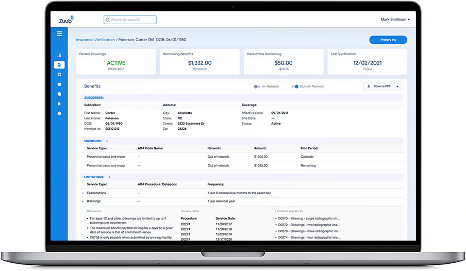Expand the Examinations limitation row
Image resolution: width=466 pixels, height=271 pixels.
click(83, 193)
